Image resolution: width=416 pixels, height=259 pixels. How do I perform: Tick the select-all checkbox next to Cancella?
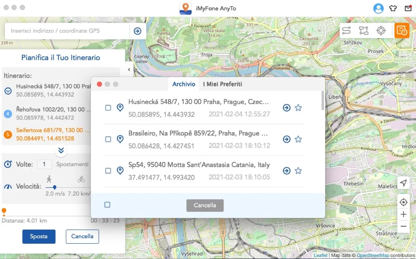click(x=107, y=205)
